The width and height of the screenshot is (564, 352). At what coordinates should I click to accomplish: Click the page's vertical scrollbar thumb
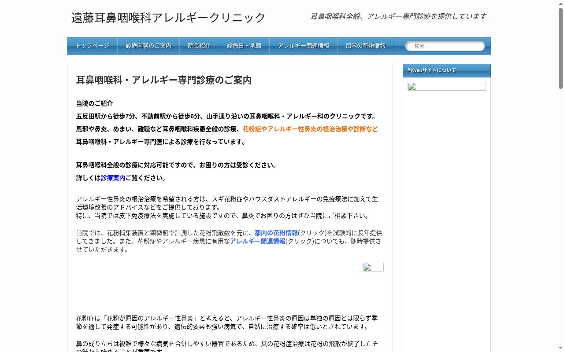pos(561,48)
